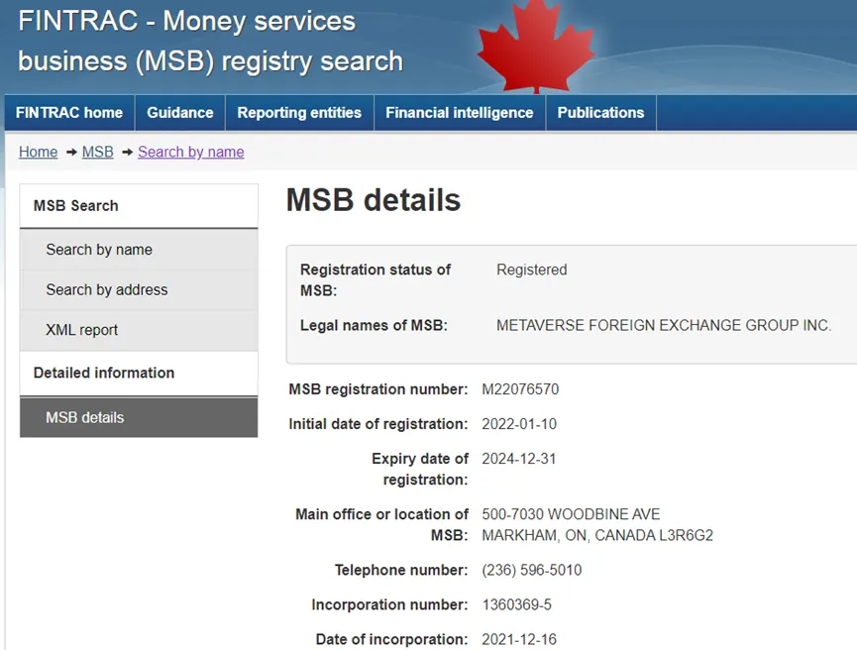Click the MSB details page heading
Screen dimensions: 857x650
[x=374, y=199]
